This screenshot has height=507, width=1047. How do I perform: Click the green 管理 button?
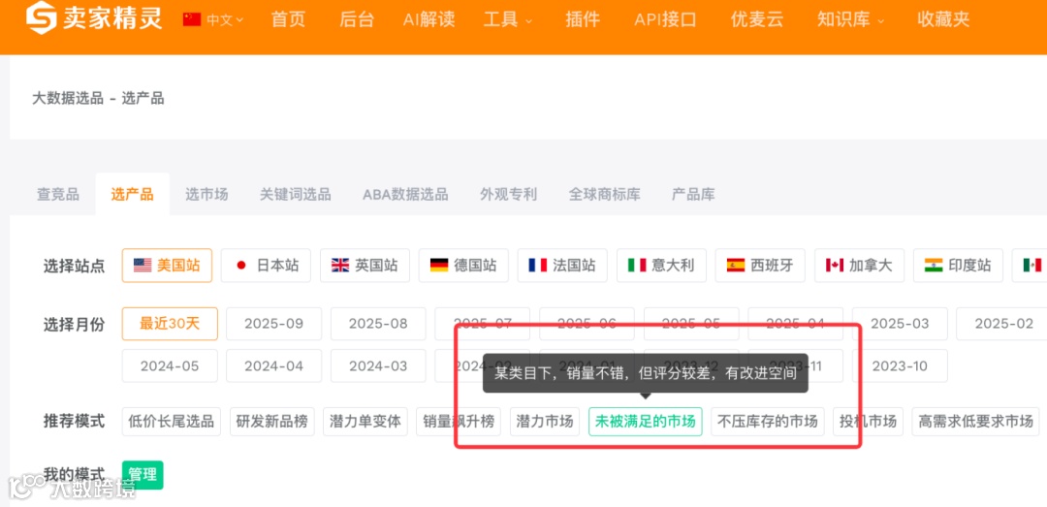(x=143, y=474)
